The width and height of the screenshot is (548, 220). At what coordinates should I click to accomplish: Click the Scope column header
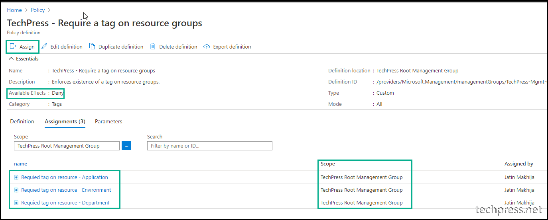(x=328, y=164)
